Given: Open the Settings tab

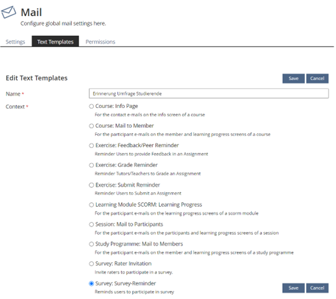Looking at the screenshot, I should pos(15,42).
